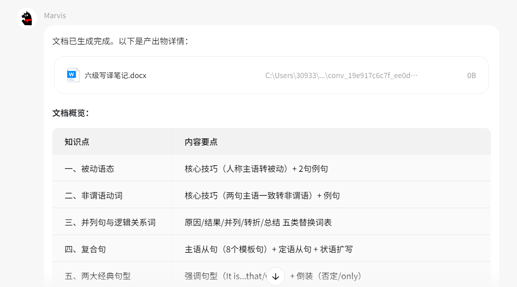Click the 文档概览 heading

pyautogui.click(x=71, y=113)
